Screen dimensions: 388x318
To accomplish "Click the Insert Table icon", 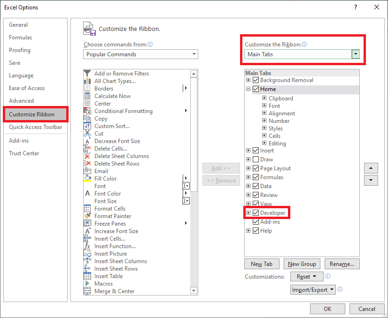I will (x=87, y=276).
